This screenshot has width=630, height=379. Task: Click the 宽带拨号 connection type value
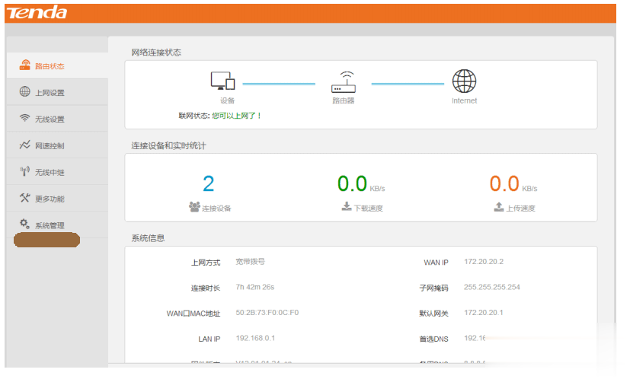click(x=251, y=261)
